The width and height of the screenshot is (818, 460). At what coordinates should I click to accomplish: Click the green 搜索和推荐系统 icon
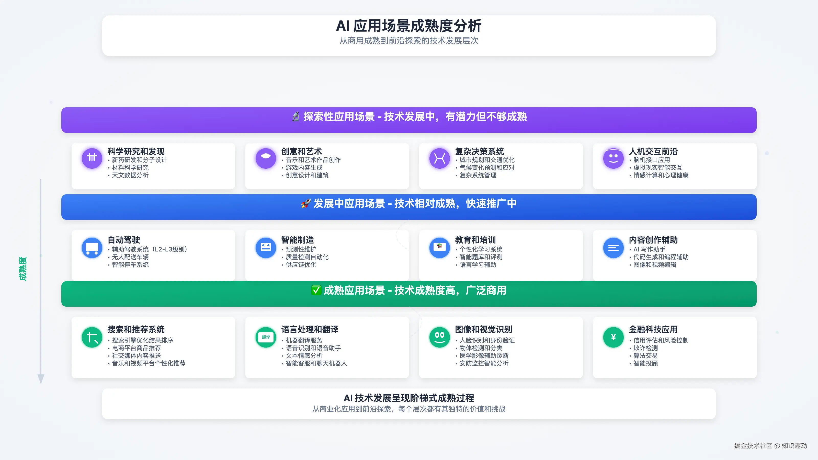[x=92, y=337]
